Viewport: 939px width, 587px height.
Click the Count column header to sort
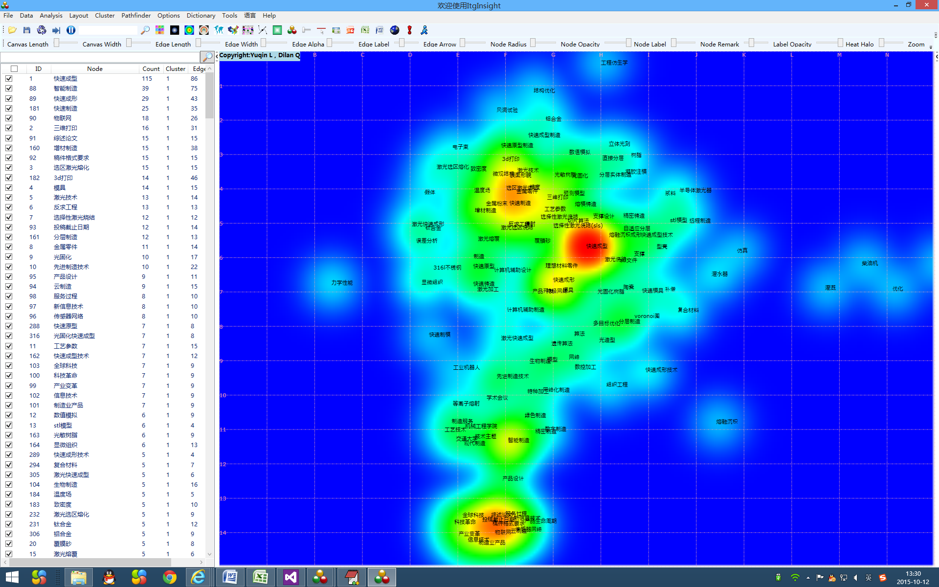[151, 69]
